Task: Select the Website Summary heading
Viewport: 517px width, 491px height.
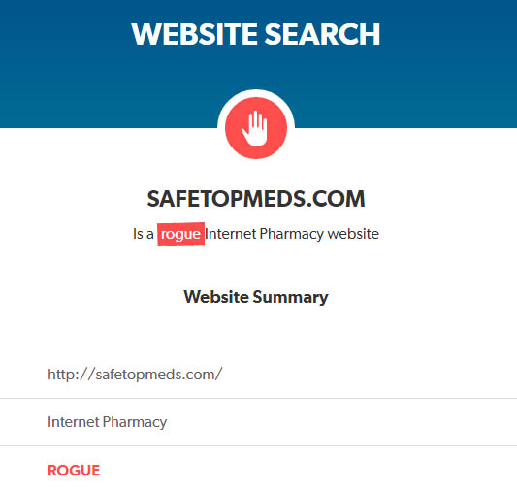Action: [256, 297]
